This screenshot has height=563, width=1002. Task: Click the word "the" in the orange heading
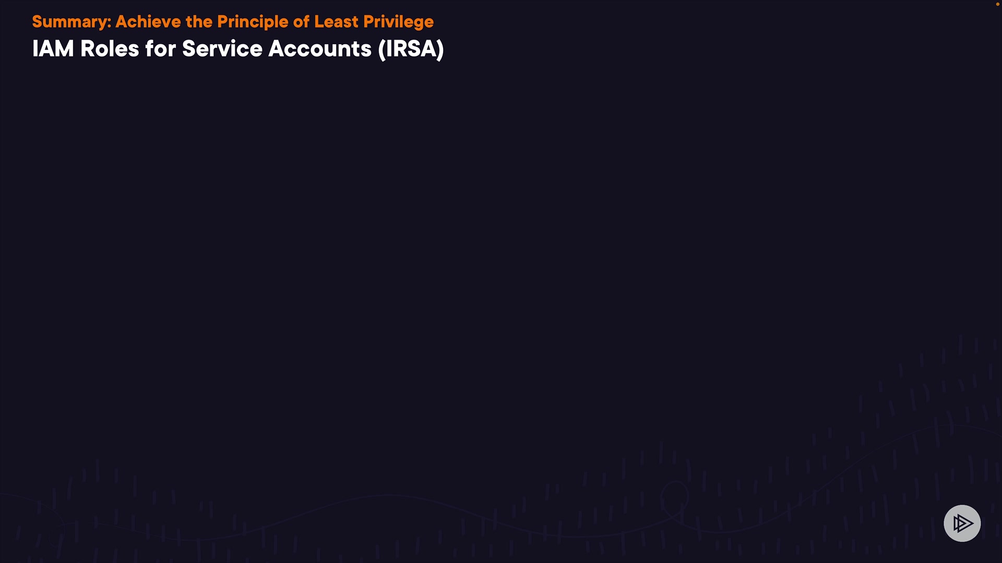click(199, 22)
